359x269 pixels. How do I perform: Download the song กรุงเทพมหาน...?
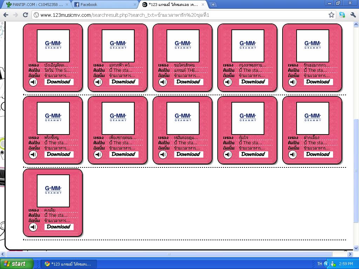[253, 82]
